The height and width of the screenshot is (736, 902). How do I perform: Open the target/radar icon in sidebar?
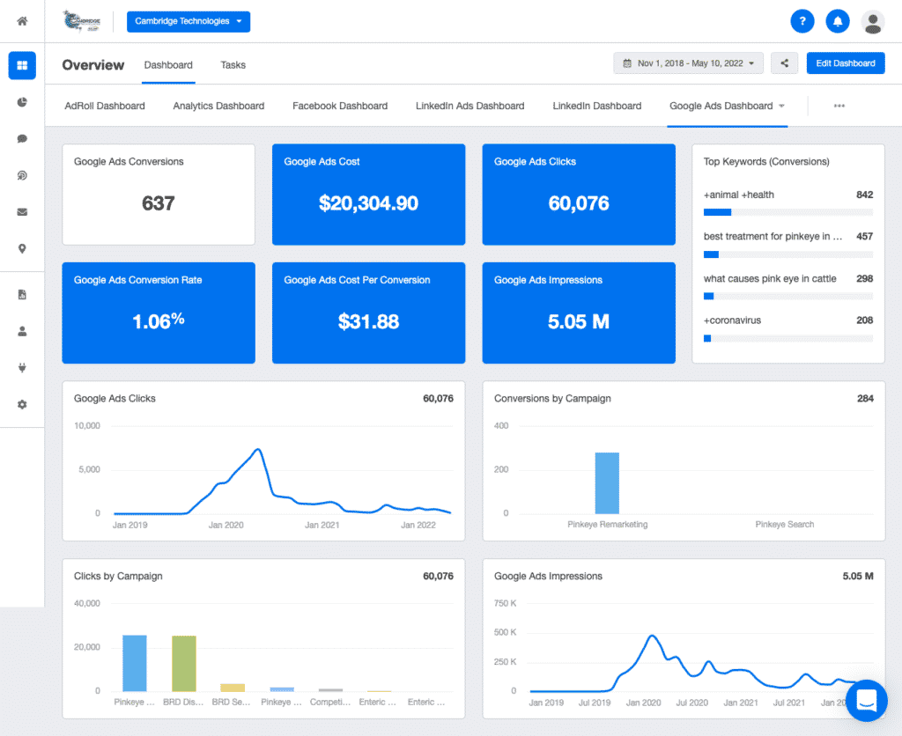click(22, 175)
